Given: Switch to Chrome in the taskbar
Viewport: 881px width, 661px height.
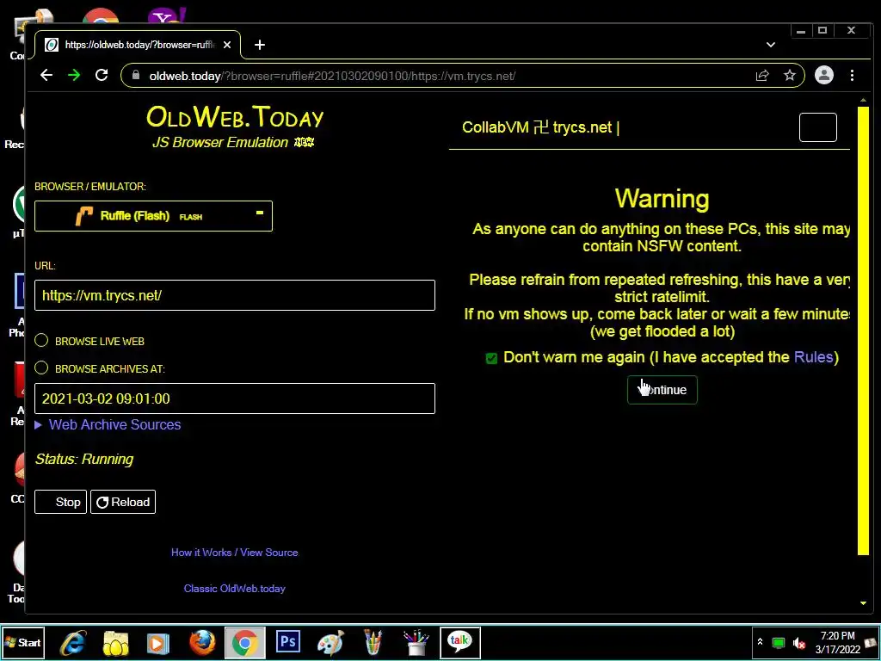Looking at the screenshot, I should (245, 642).
